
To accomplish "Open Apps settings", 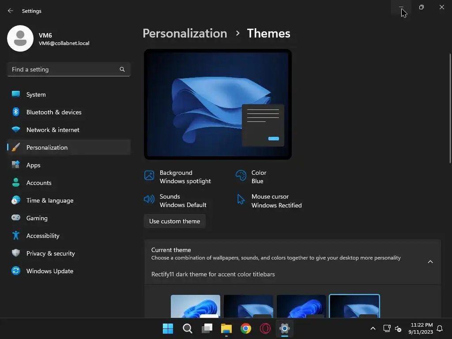I will click(x=68, y=165).
